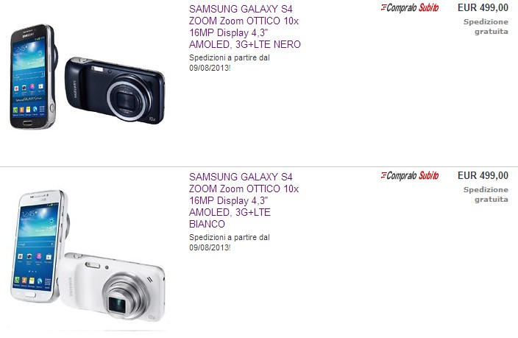Image resolution: width=518 pixels, height=338 pixels.
Task: Click the black phone's front screen
Action: [29, 78]
